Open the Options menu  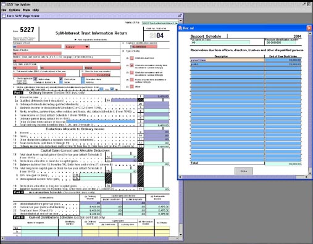click(x=15, y=10)
